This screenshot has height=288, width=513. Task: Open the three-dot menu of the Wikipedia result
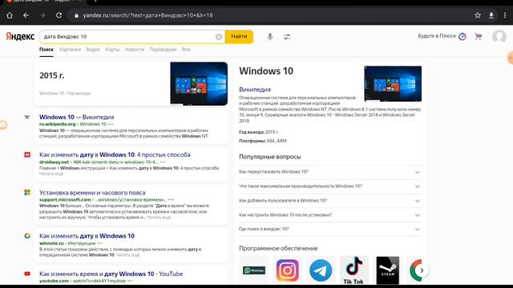point(111,124)
